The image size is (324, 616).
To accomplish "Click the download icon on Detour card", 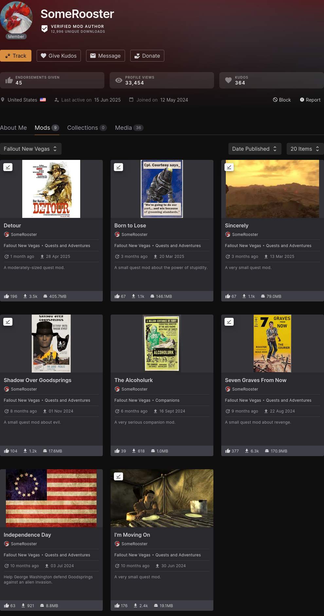I will click(x=25, y=296).
